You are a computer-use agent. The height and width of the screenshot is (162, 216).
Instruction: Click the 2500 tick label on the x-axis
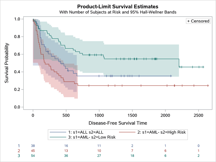coord(198,115)
